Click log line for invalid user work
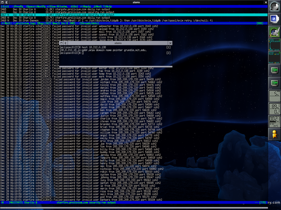The height and width of the screenshot is (210, 281). tap(76, 76)
